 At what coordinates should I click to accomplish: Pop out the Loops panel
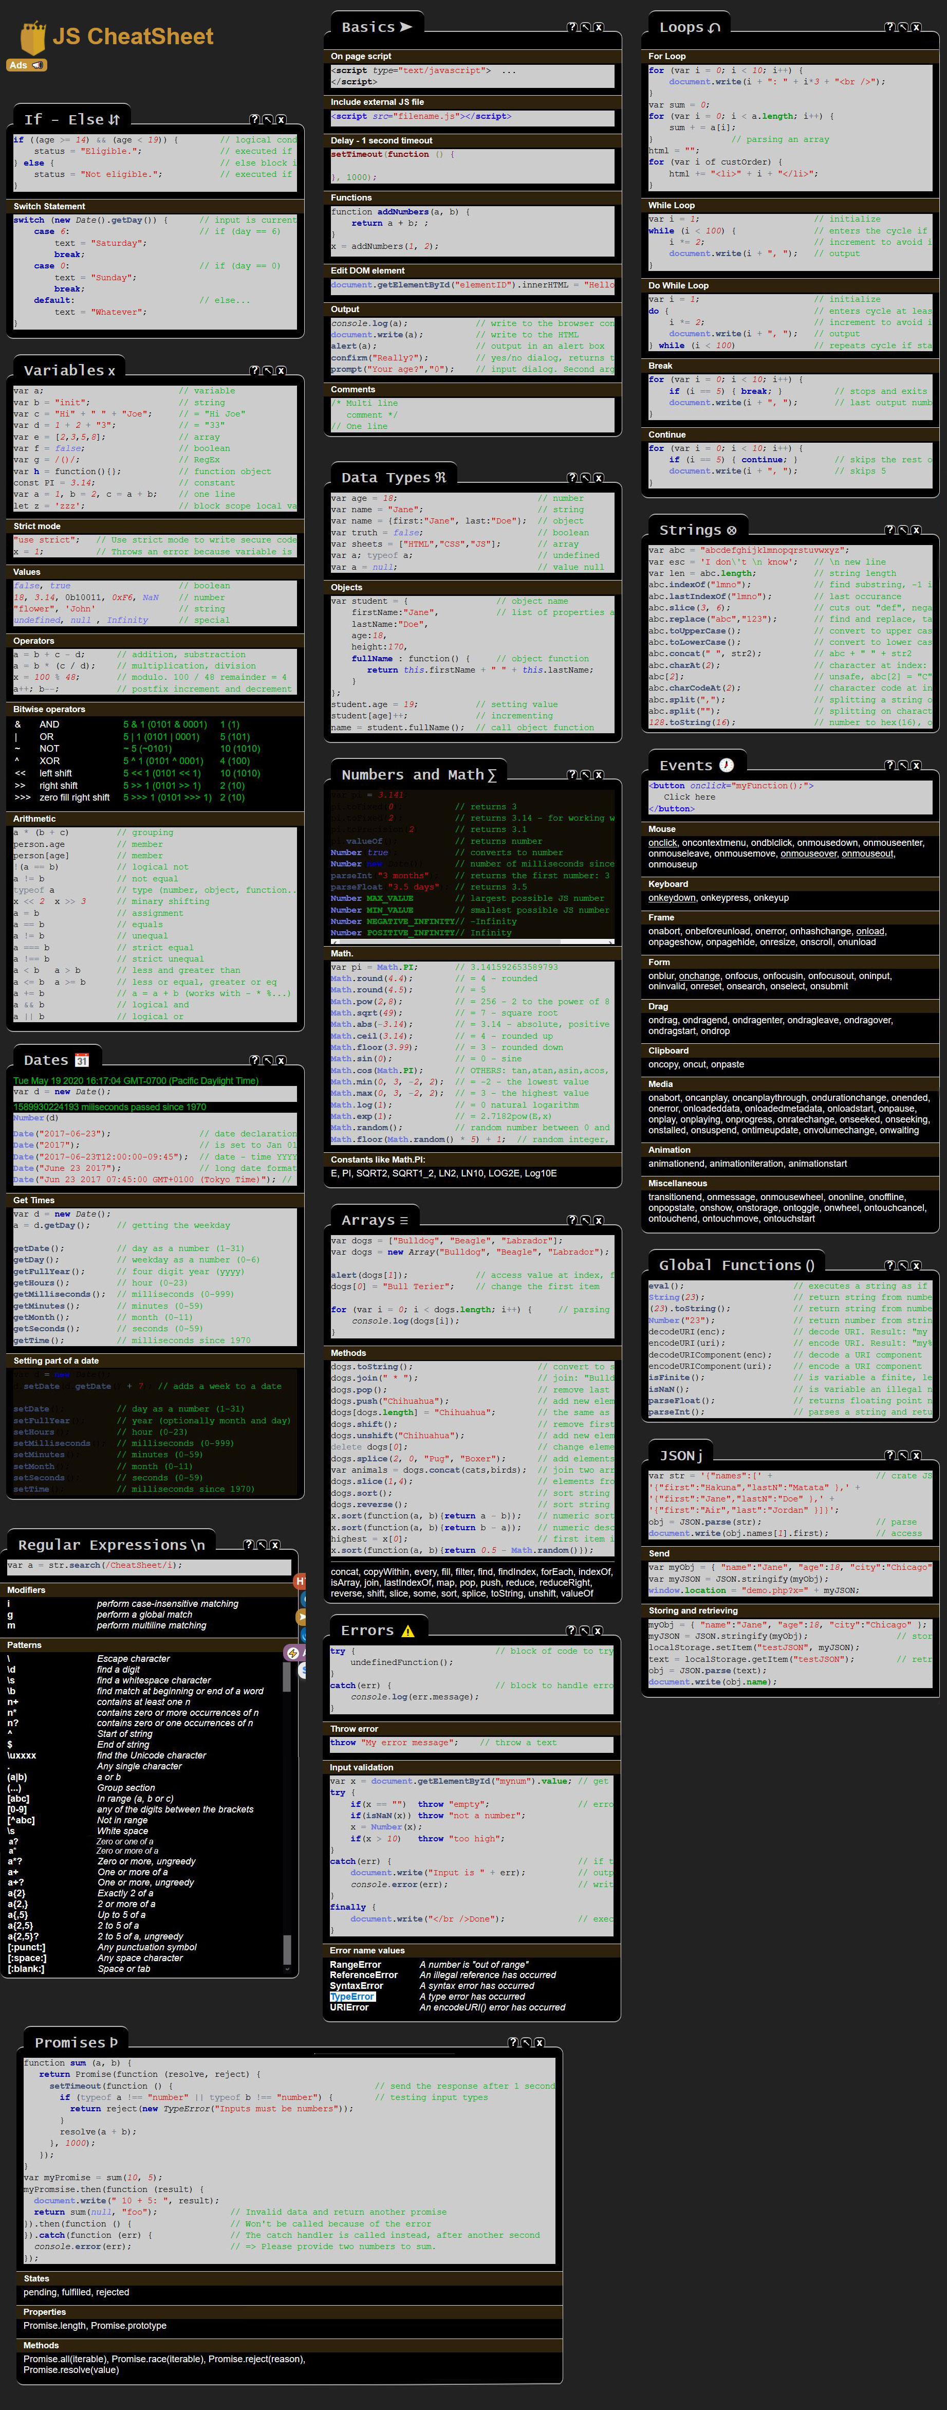pos(903,27)
